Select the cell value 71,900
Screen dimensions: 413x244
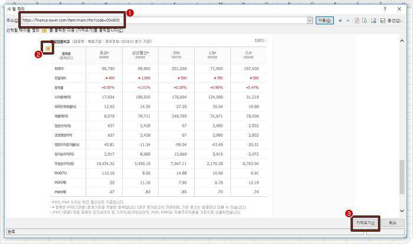coord(217,68)
